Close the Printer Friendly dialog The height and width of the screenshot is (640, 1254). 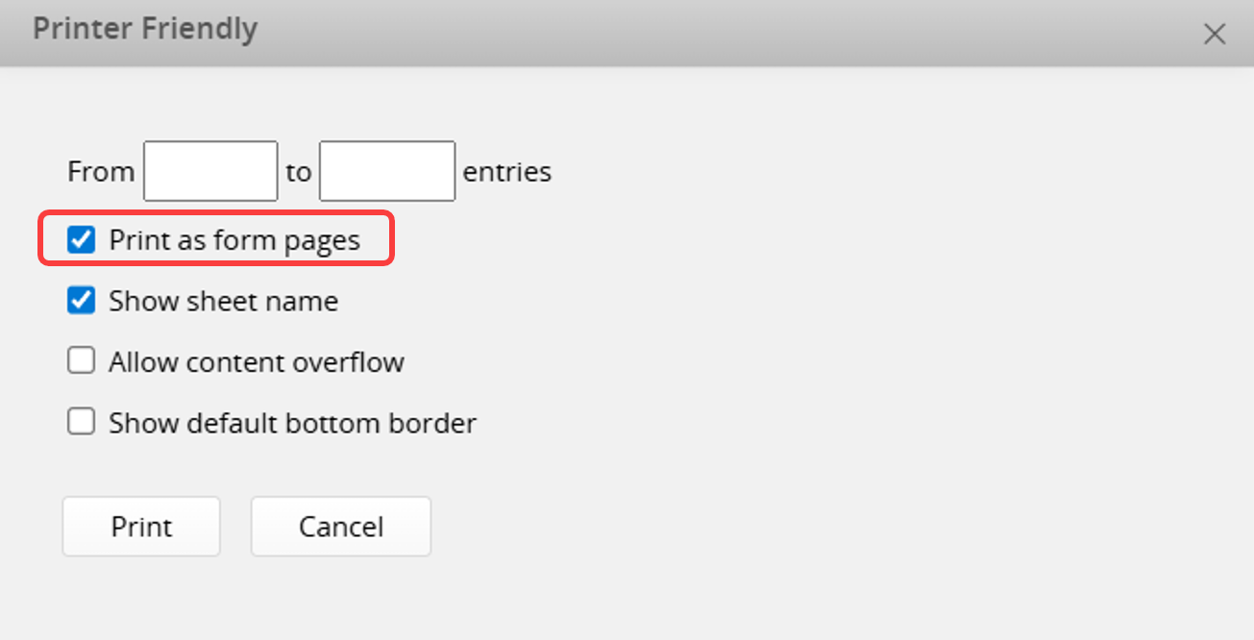(1215, 35)
